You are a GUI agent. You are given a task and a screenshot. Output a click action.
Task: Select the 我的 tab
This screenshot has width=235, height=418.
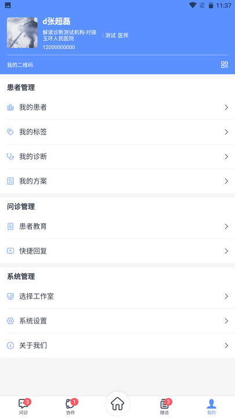point(211,406)
